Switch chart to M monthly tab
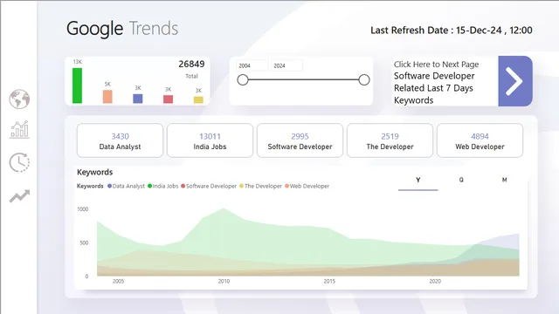Screen dimensions: 559x314 click(505, 181)
